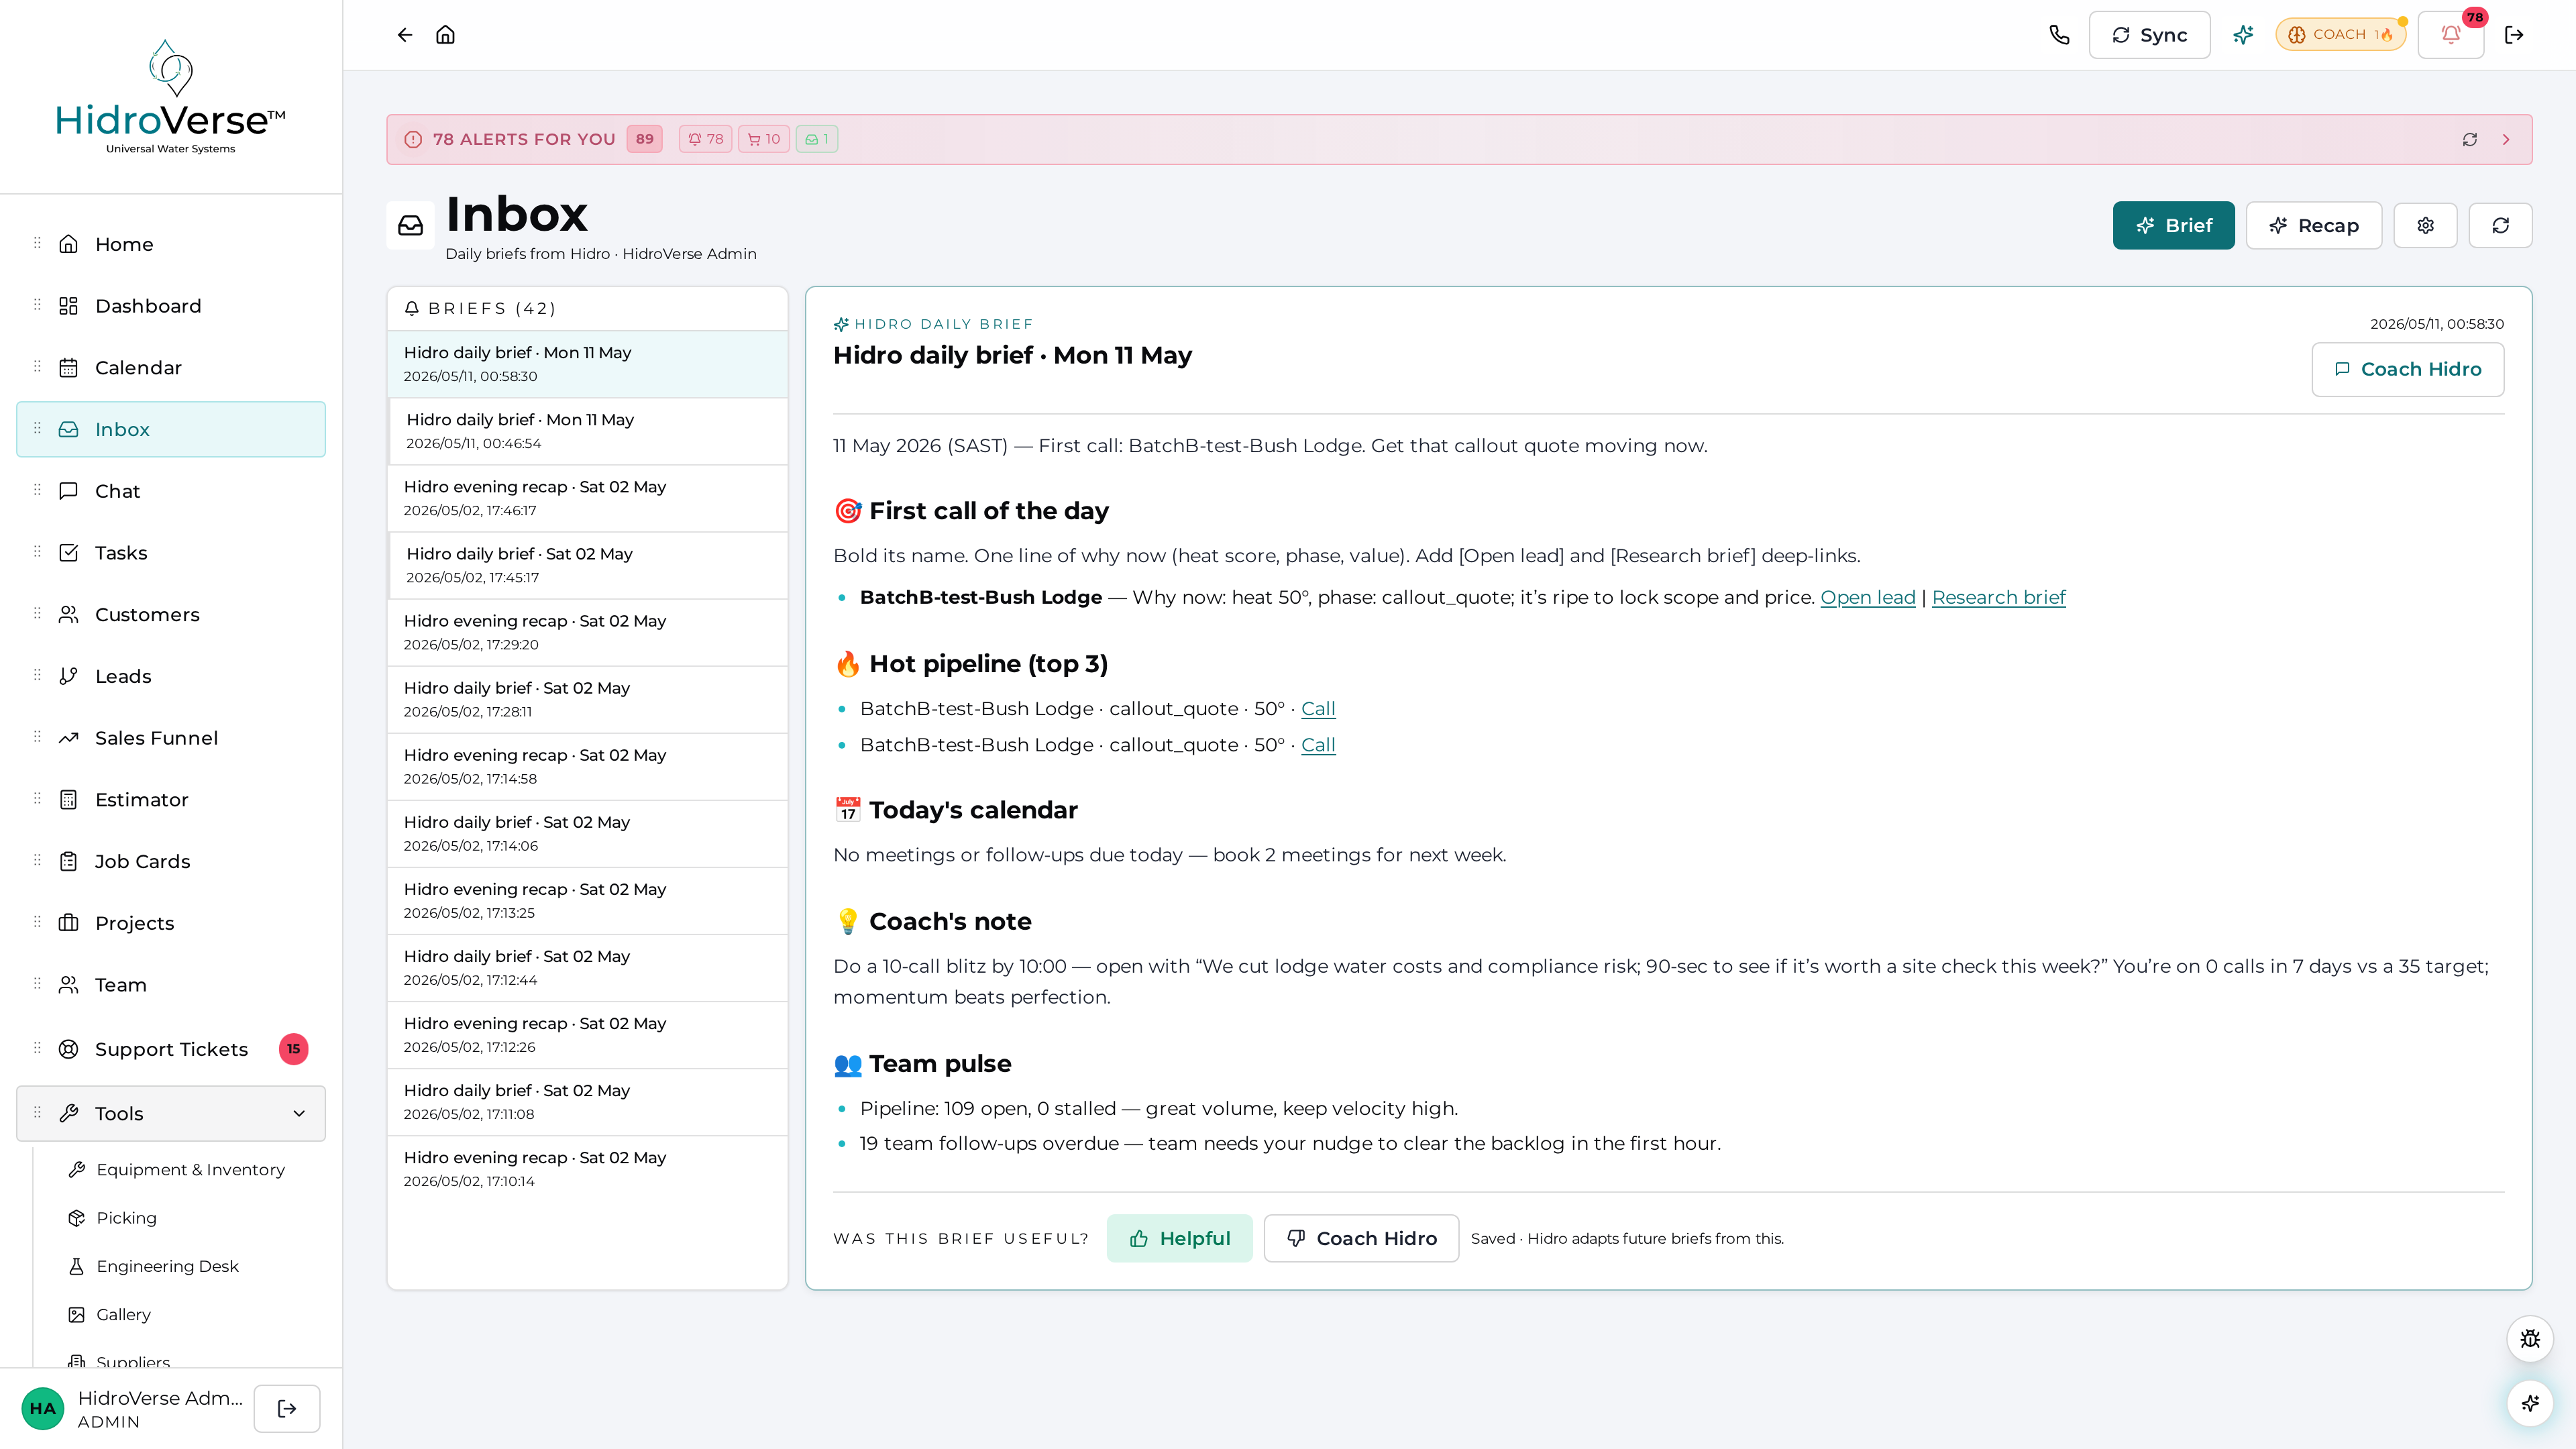The height and width of the screenshot is (1449, 2576).
Task: Click the HidroVerse logo
Action: (x=170, y=97)
